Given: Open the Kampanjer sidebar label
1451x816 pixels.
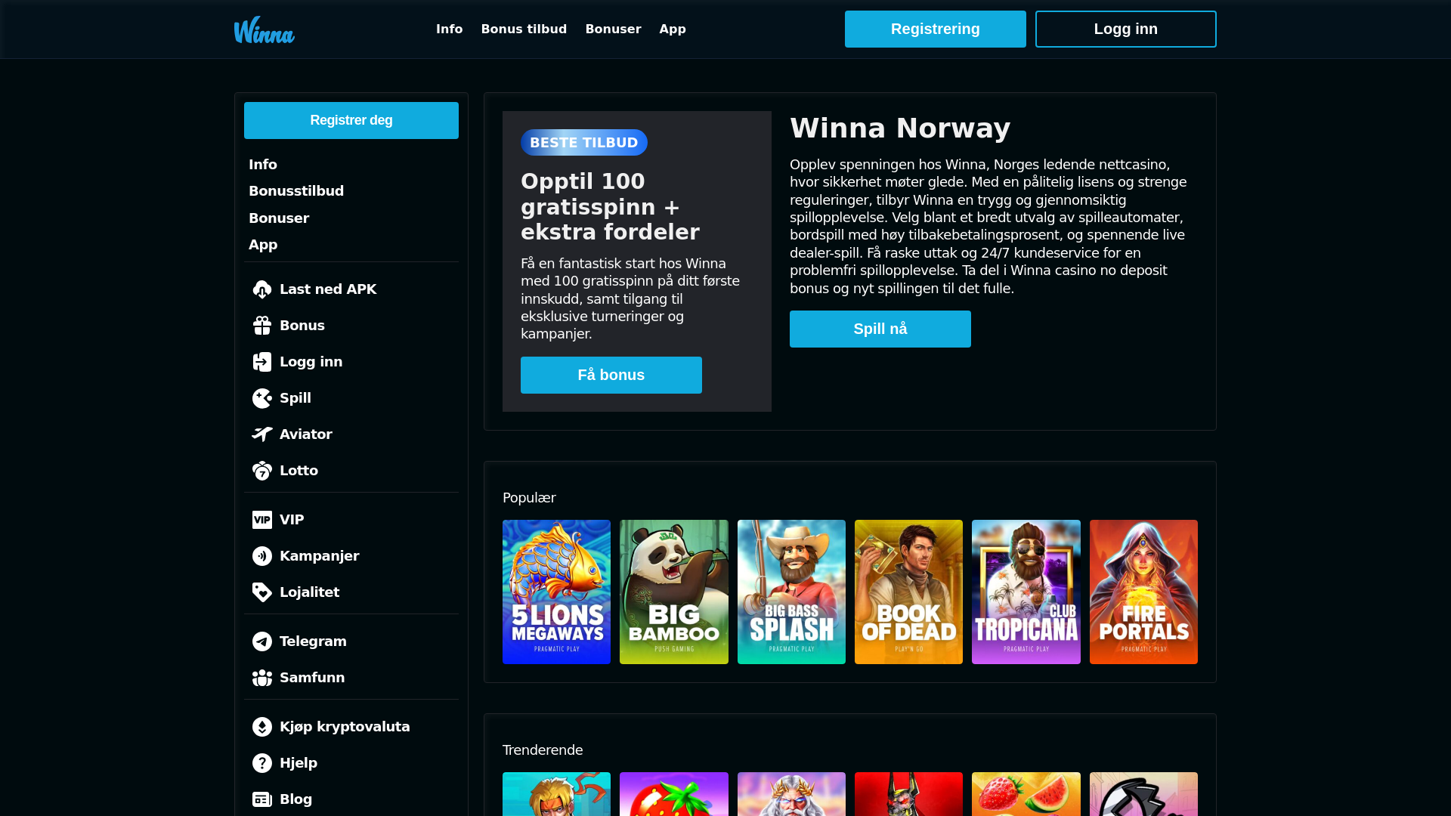Looking at the screenshot, I should tap(320, 556).
